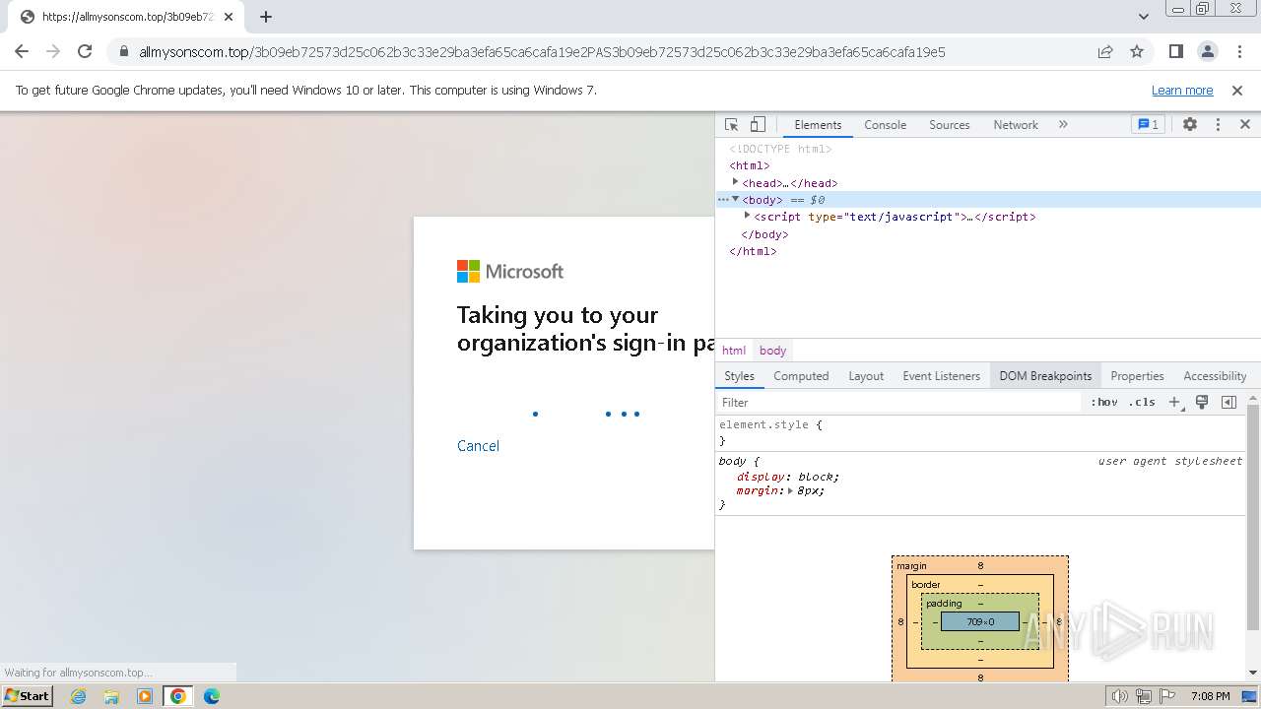Expand the script element node
The width and height of the screenshot is (1261, 709).
coord(748,216)
